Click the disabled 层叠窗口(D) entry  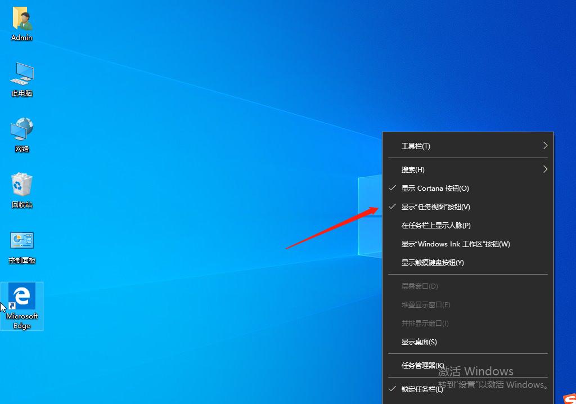pyautogui.click(x=467, y=286)
